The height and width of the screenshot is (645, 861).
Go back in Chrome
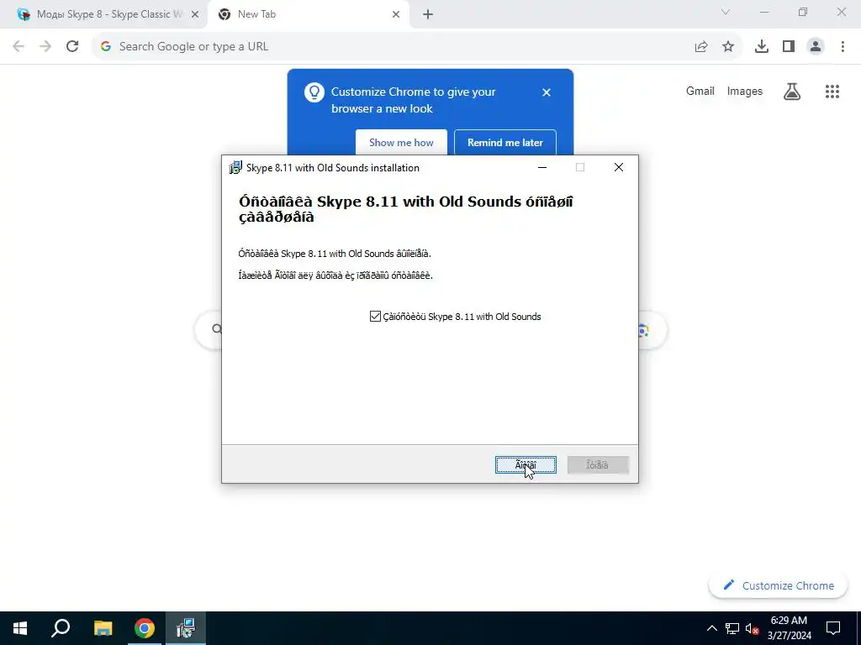18,47
